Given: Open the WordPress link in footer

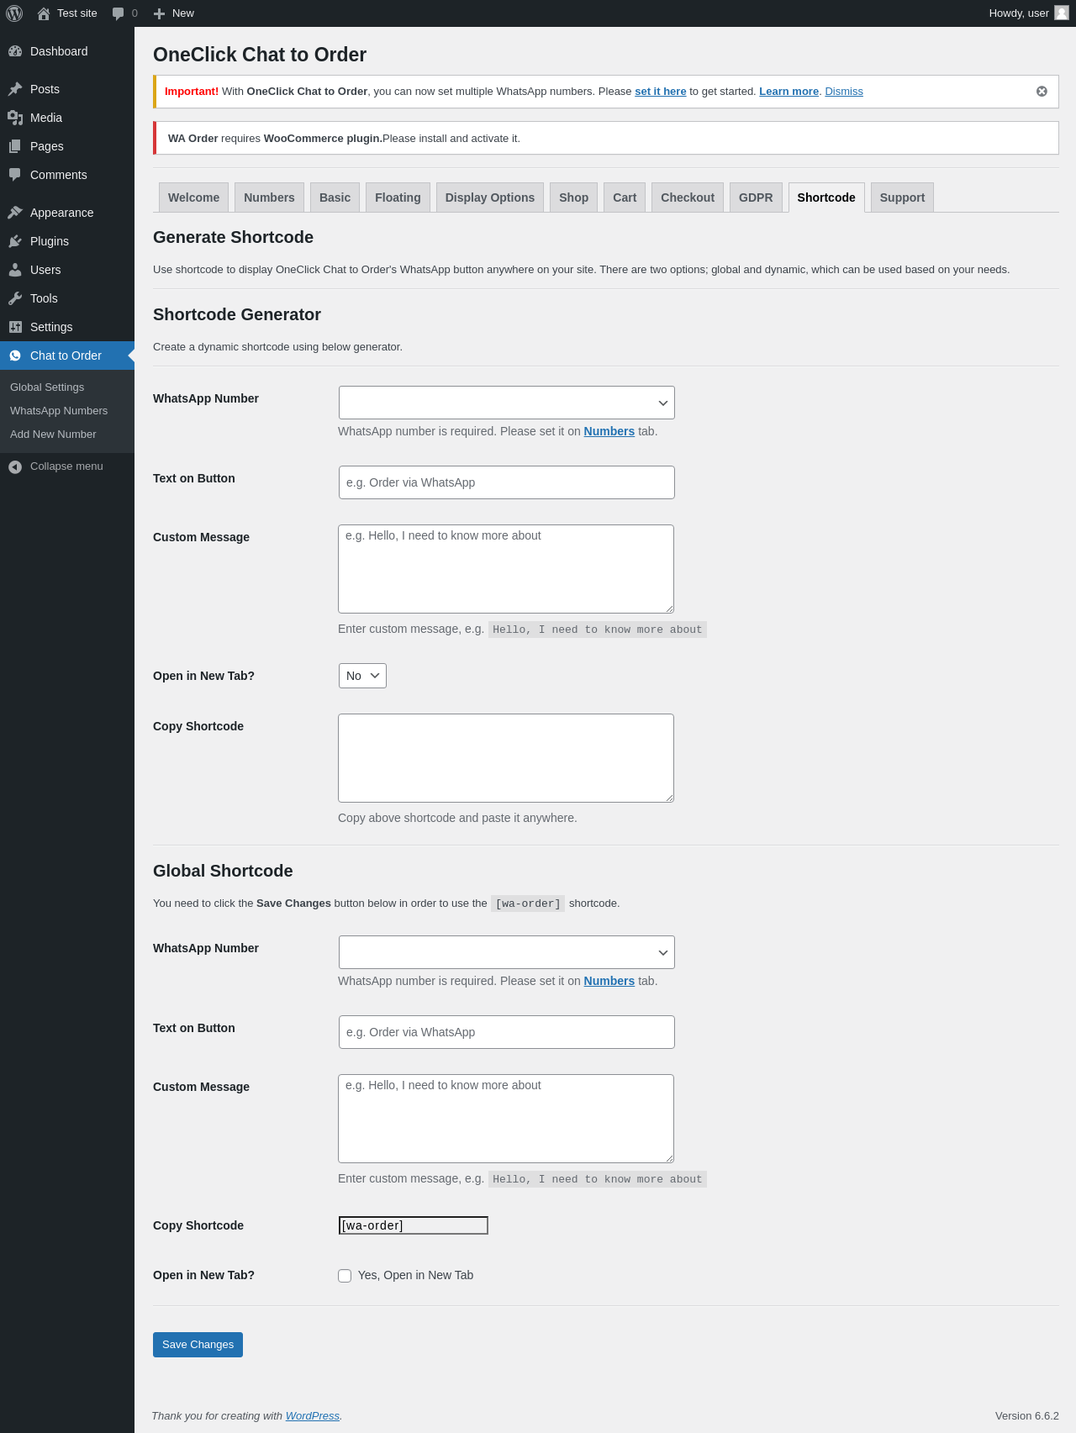Looking at the screenshot, I should 313,1416.
